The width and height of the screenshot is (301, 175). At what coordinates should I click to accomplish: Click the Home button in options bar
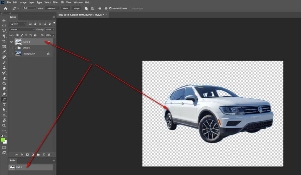point(6,9)
